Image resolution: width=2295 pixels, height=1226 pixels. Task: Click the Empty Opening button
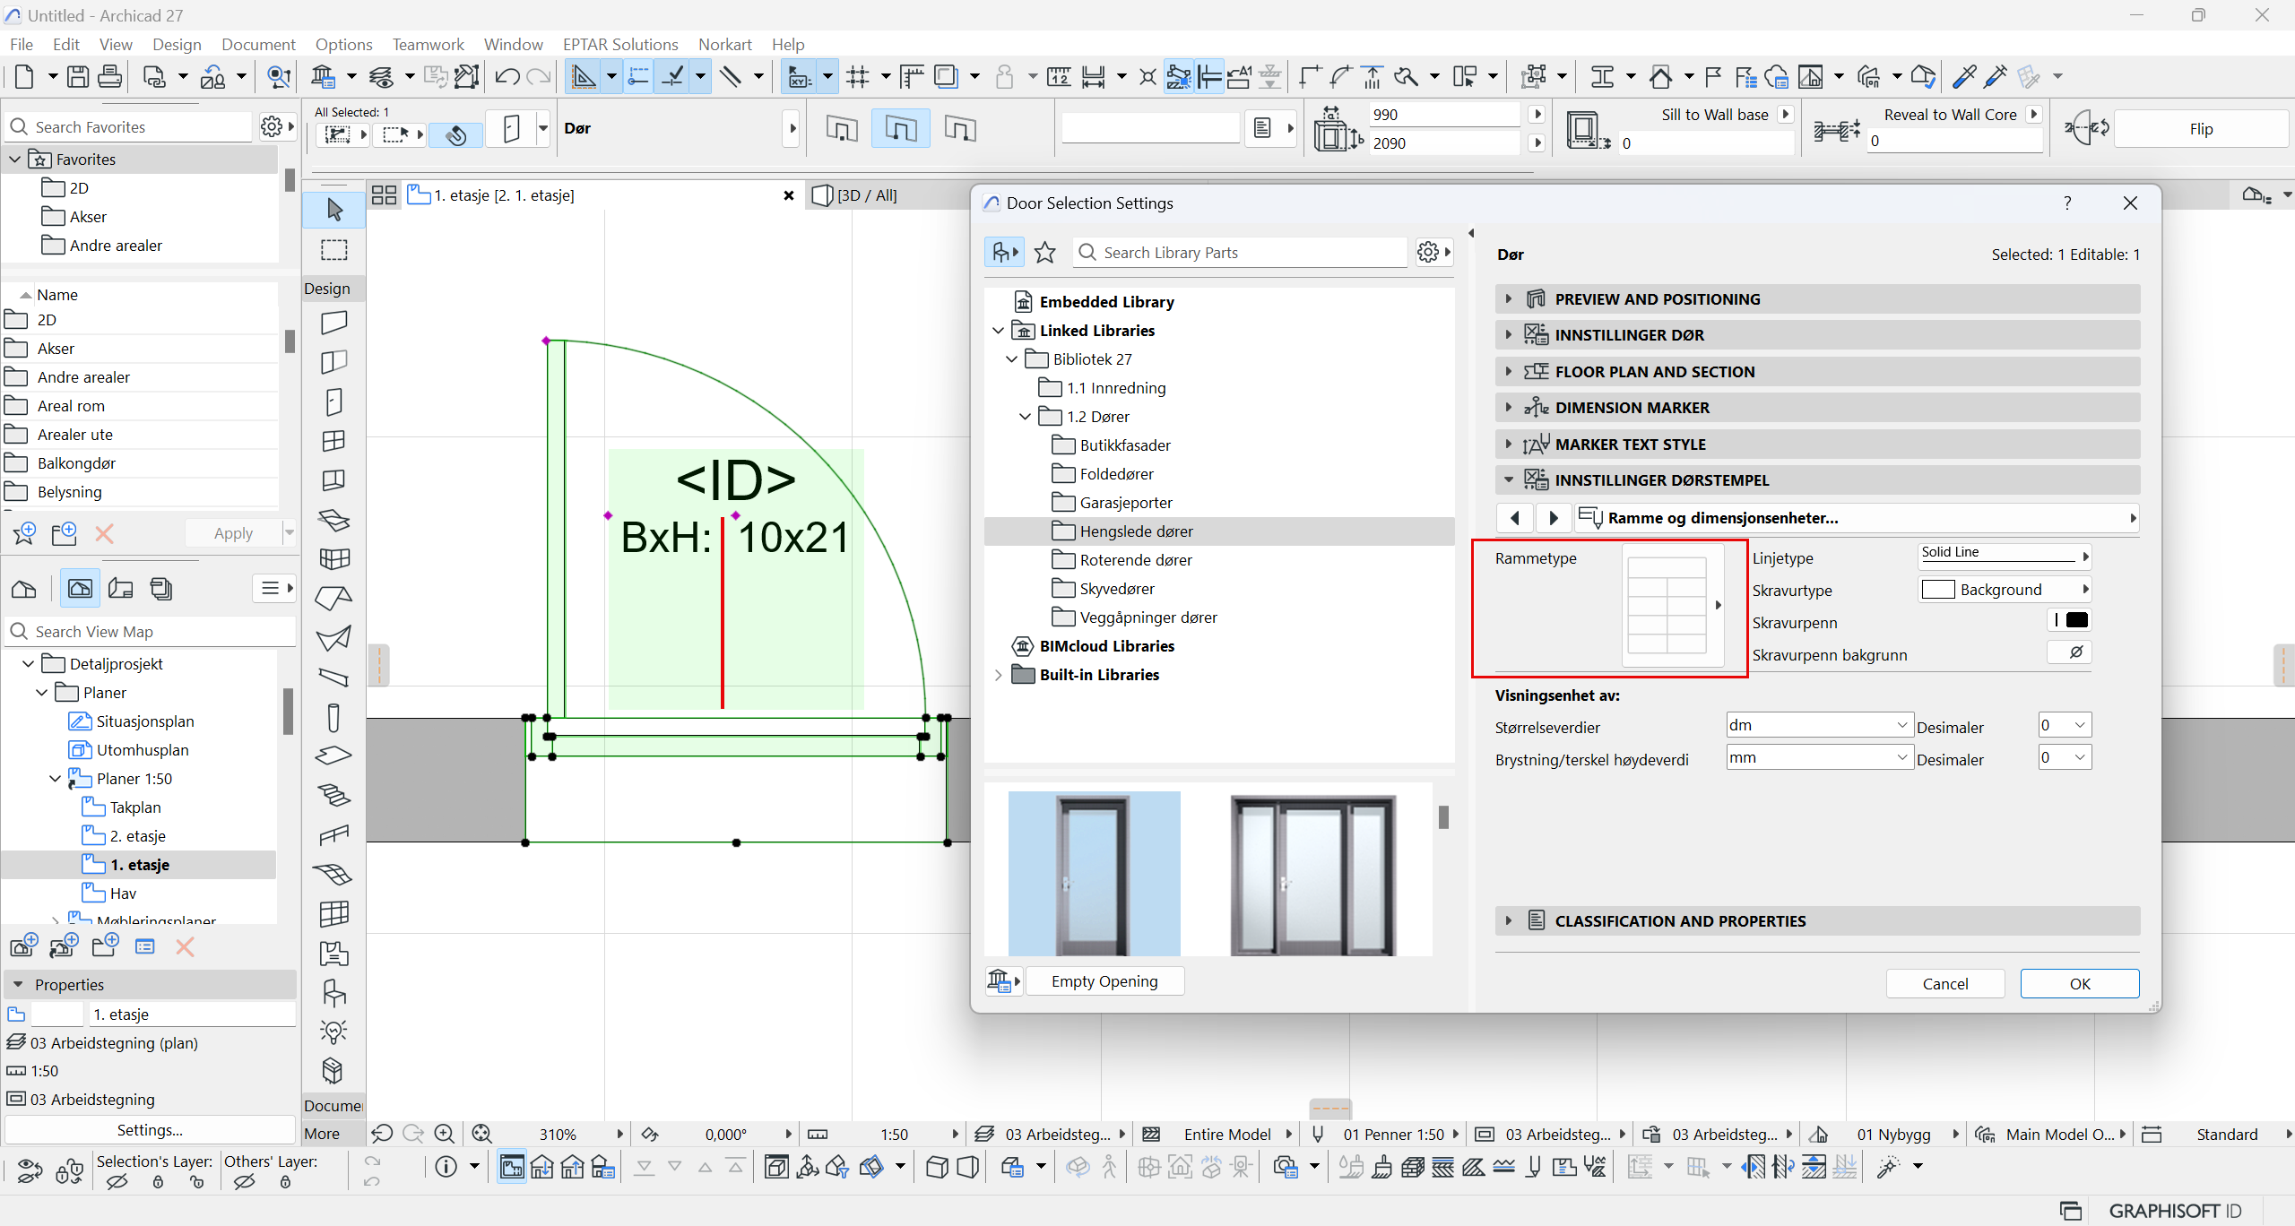click(x=1104, y=981)
